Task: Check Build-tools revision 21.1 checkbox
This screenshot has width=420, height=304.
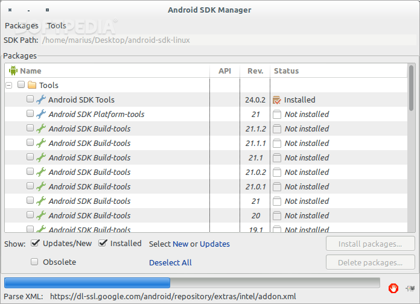Action: pos(30,157)
